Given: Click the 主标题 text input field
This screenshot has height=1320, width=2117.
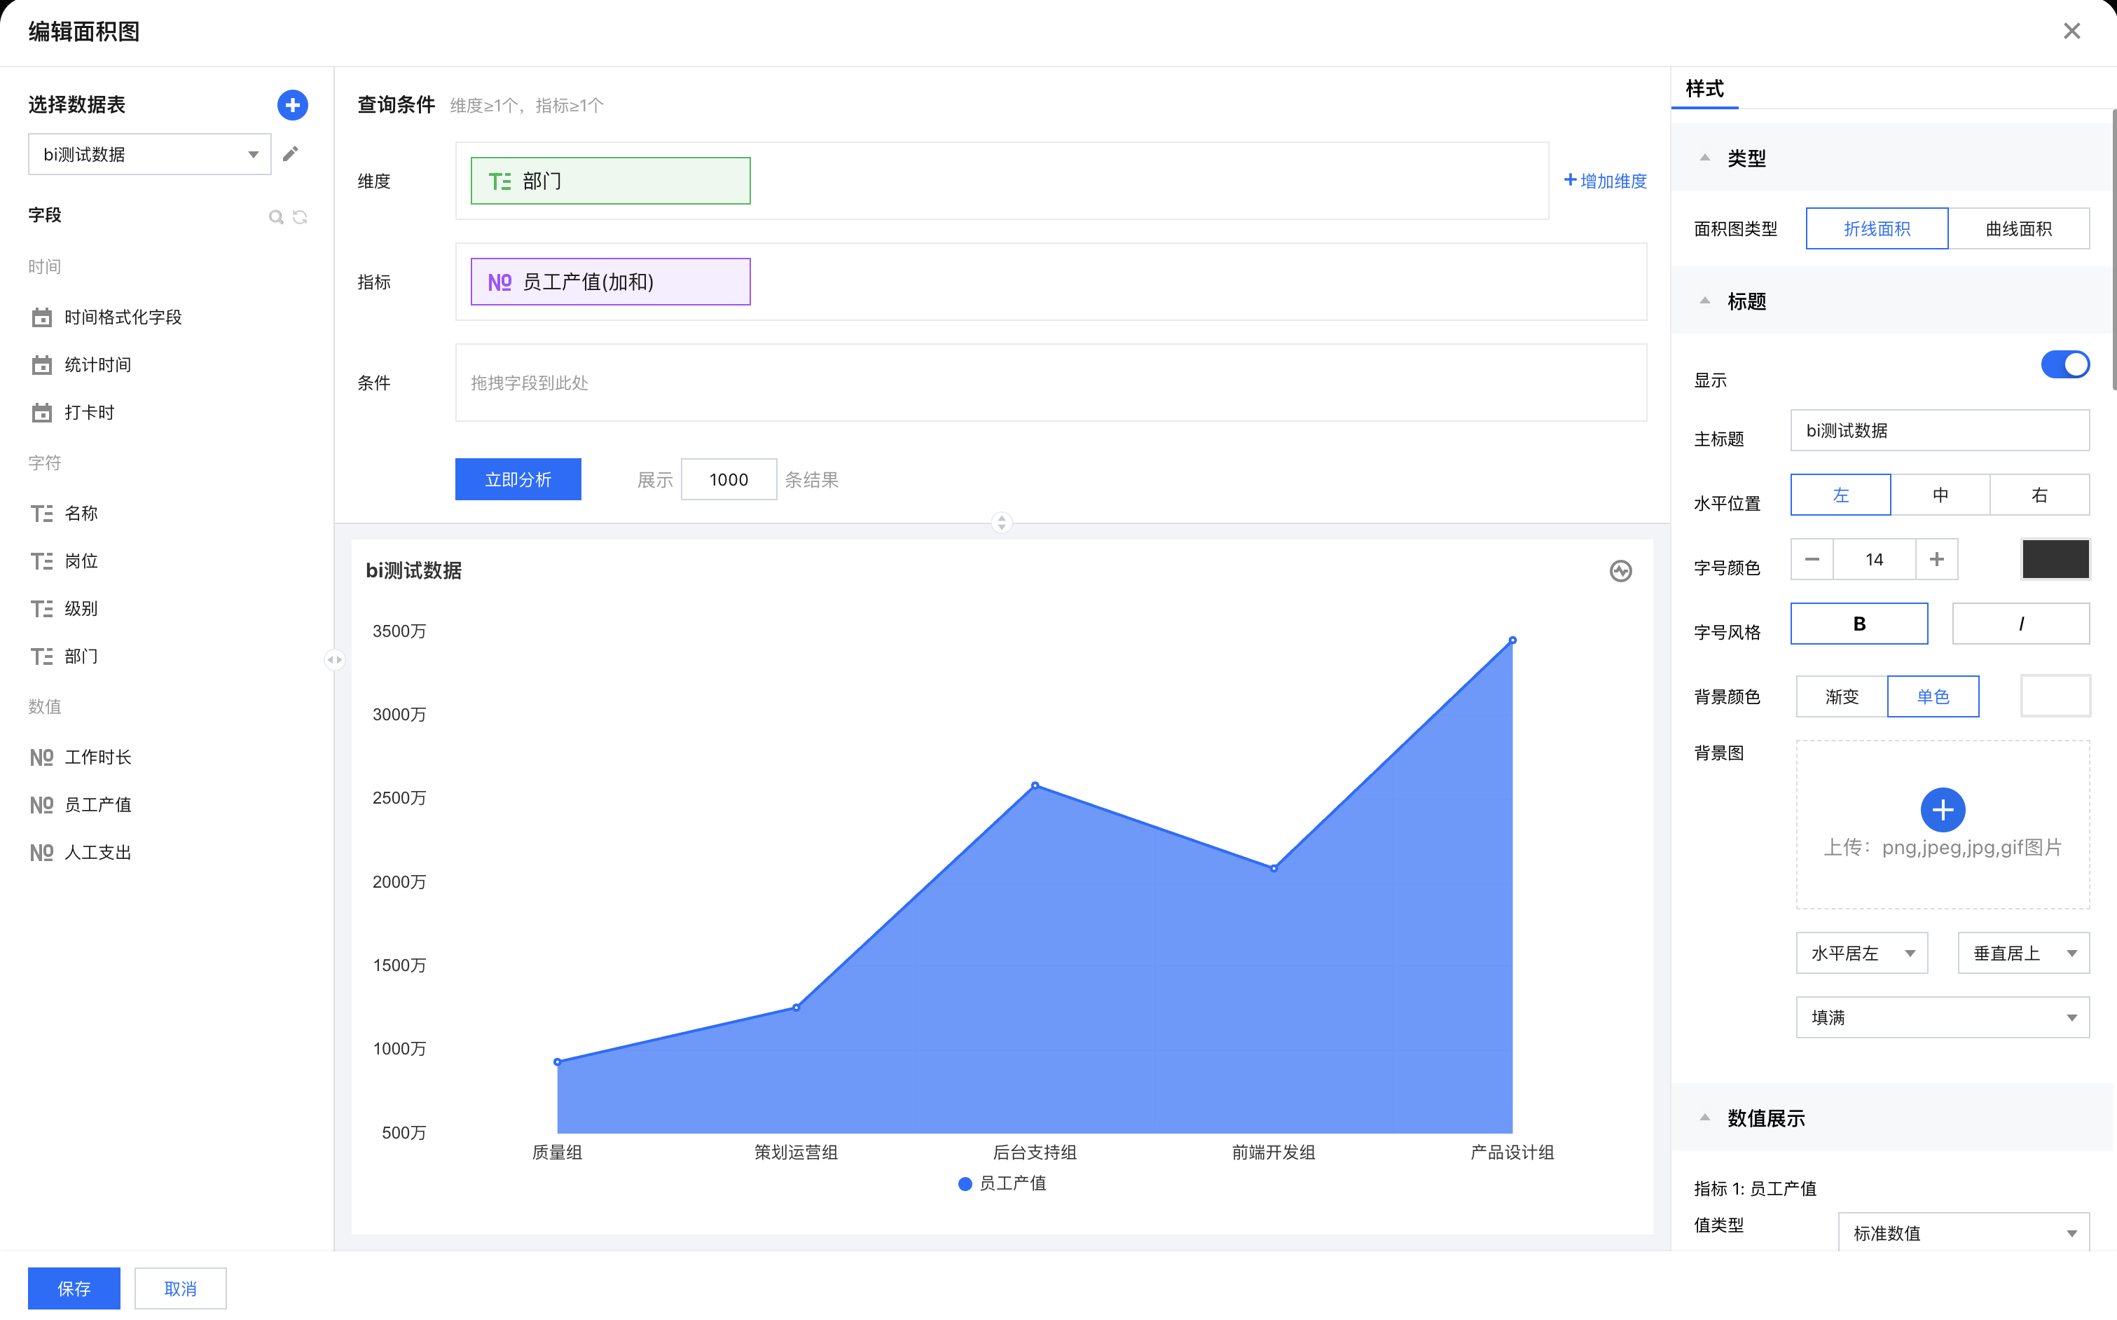Looking at the screenshot, I should [x=1939, y=430].
